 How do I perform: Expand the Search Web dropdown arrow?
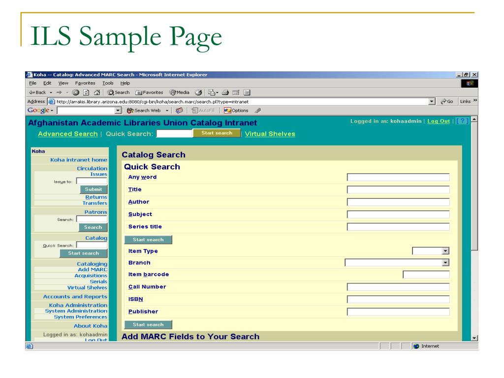click(167, 111)
